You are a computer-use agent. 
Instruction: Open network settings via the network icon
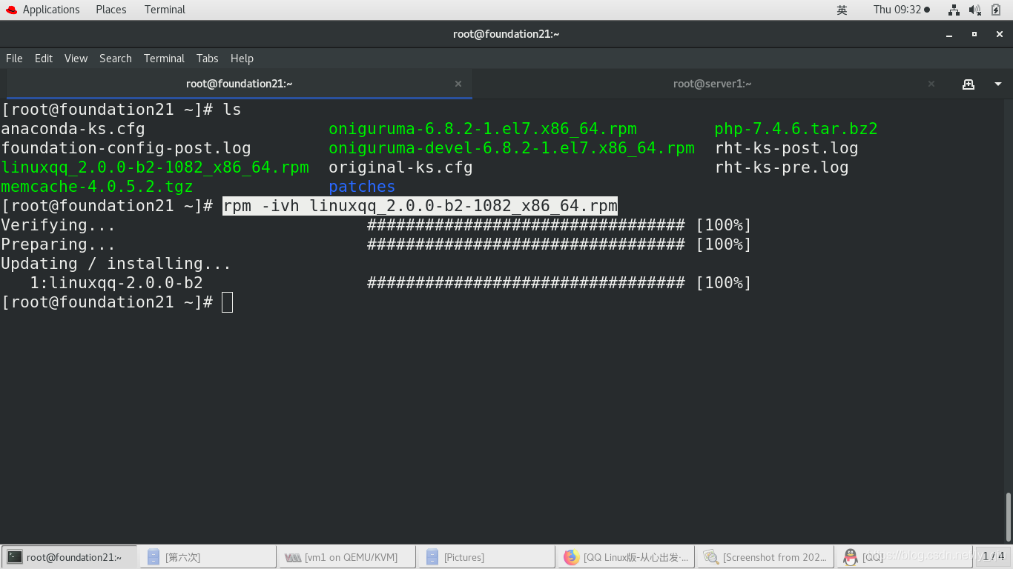954,9
